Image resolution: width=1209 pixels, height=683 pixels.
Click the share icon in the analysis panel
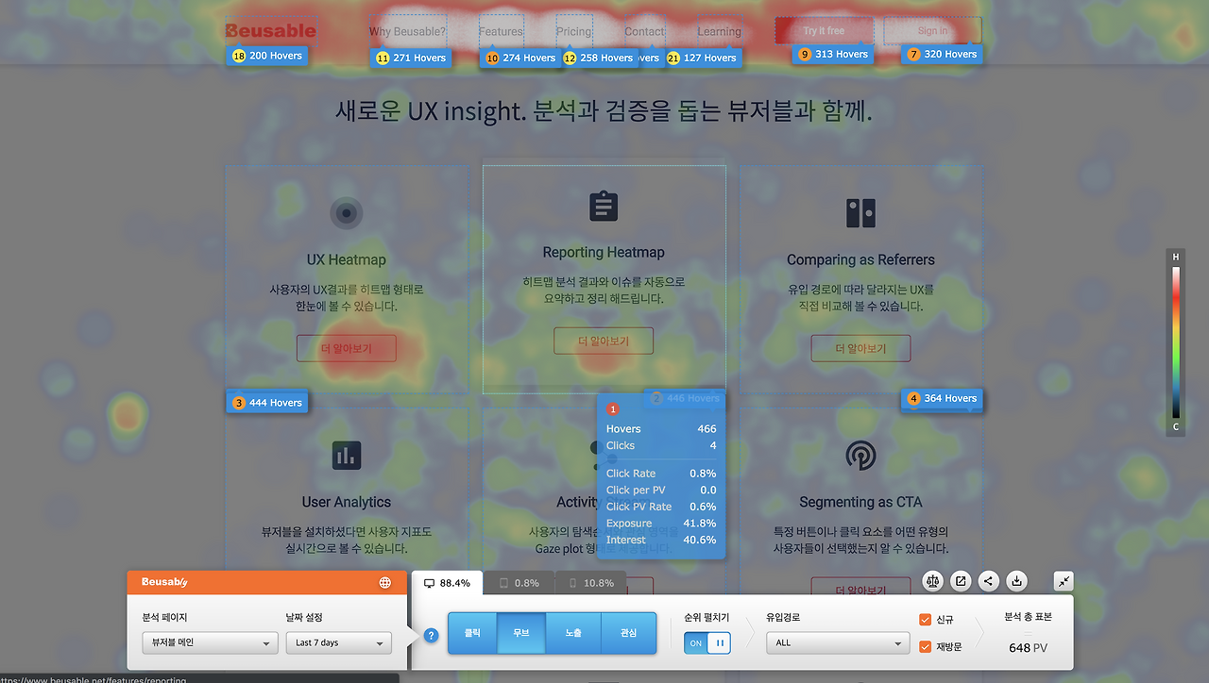[x=989, y=581]
